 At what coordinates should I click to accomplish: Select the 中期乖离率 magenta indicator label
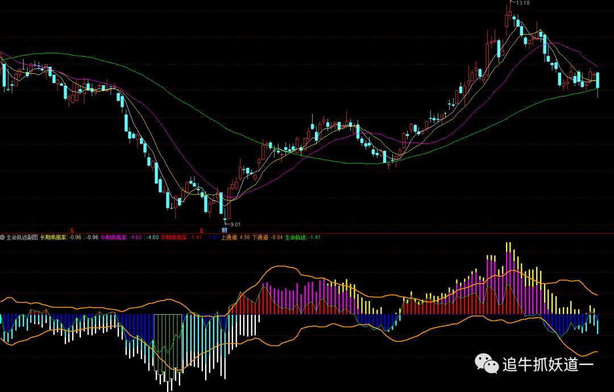(x=114, y=237)
